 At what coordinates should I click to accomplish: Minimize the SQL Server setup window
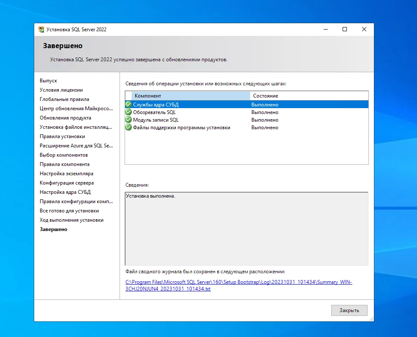pyautogui.click(x=326, y=30)
